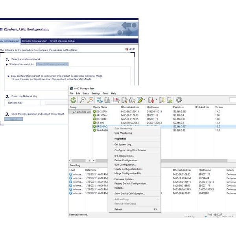Screen dimensions: 236x236
Task: Click the green Refresh toolbar icon
Action: pos(73,100)
